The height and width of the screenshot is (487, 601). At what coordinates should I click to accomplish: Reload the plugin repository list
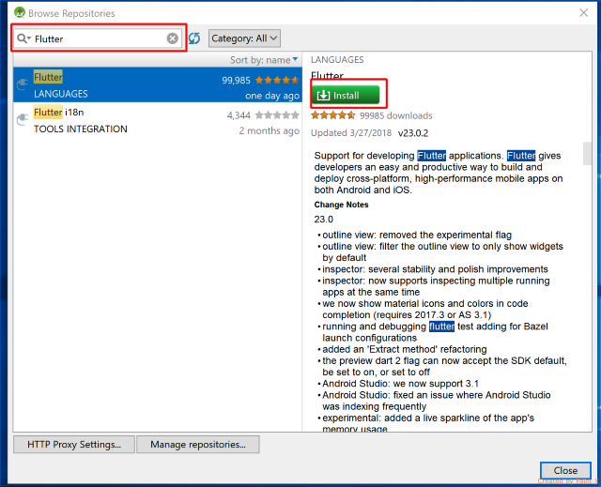[x=194, y=38]
